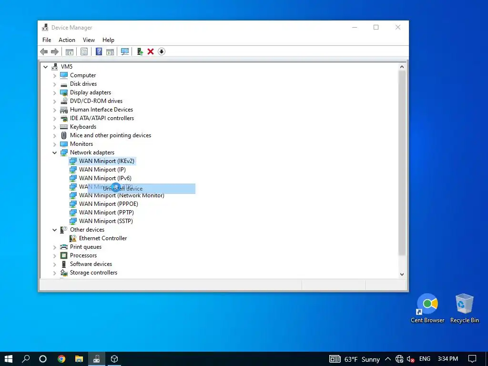This screenshot has height=366, width=488.
Task: Click the Keyboards category icon
Action: pyautogui.click(x=64, y=127)
